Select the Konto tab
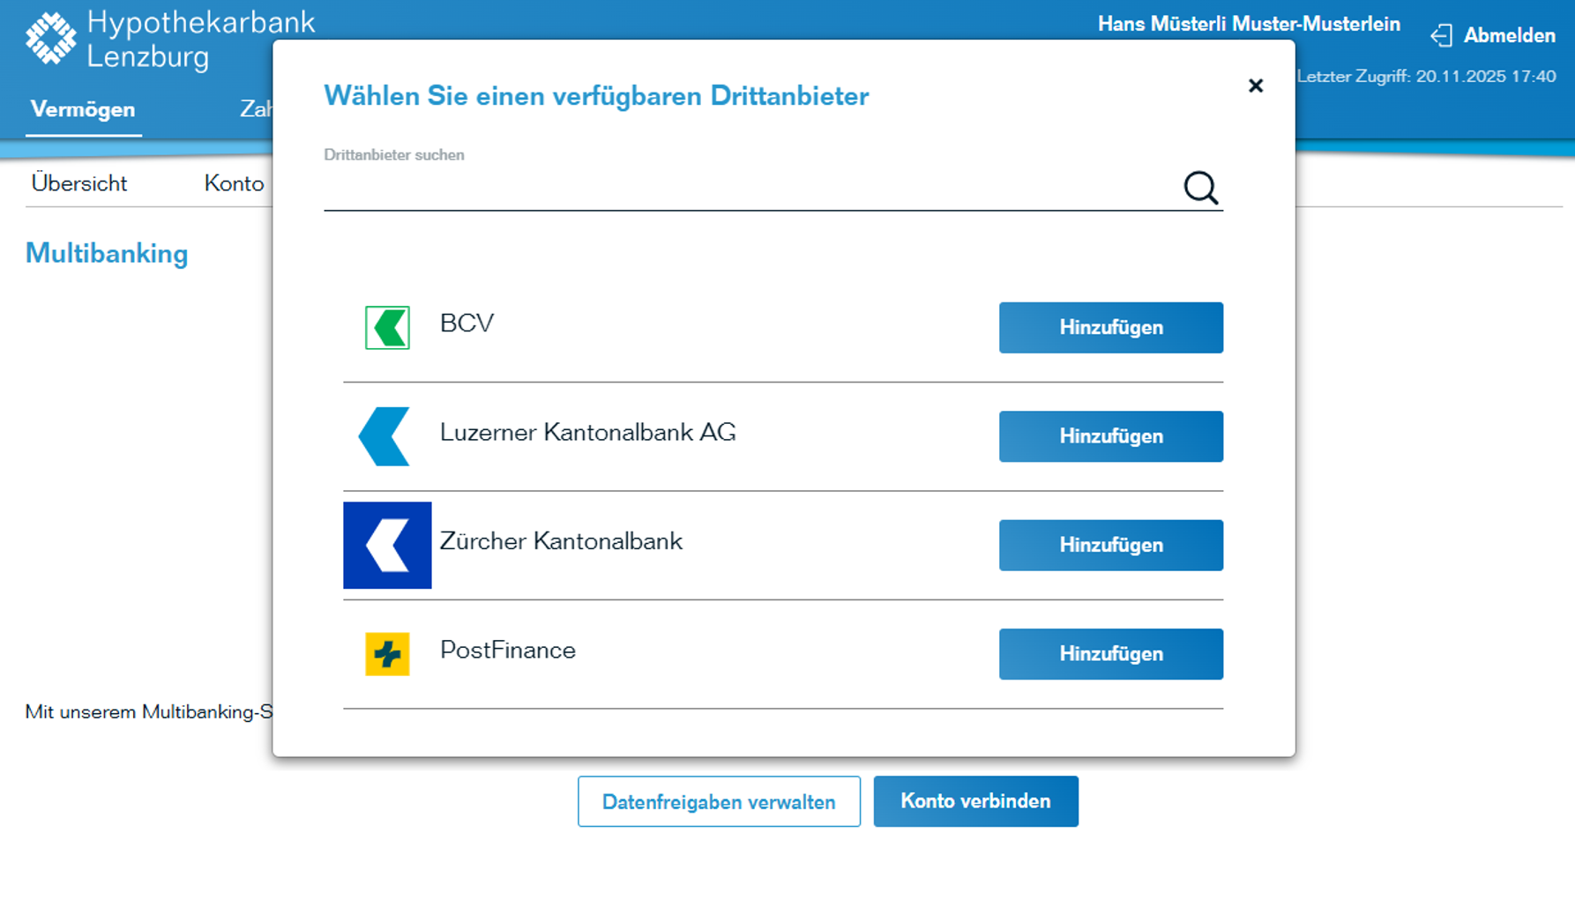Viewport: 1575px width, 900px height. pyautogui.click(x=234, y=183)
